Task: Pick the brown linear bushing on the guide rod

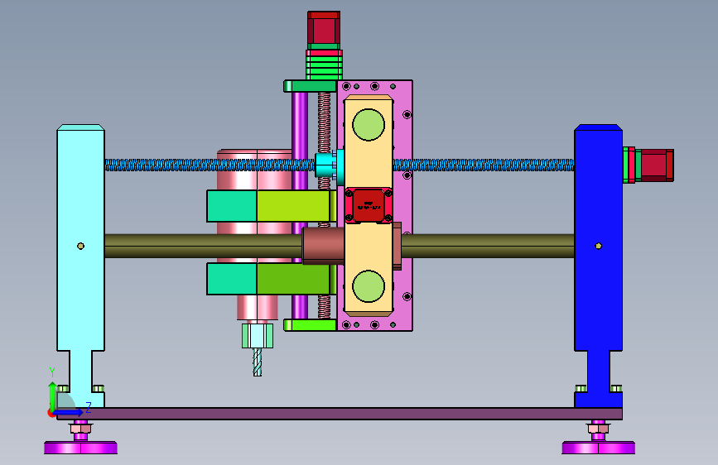Action: tap(323, 246)
